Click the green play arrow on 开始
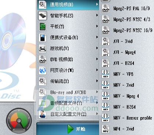154x135 pixels. click(70, 129)
